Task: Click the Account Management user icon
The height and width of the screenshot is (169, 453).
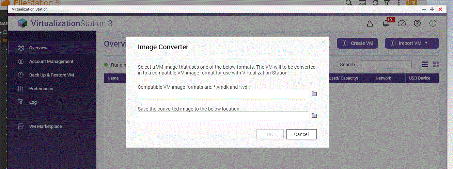Action: tap(21, 62)
